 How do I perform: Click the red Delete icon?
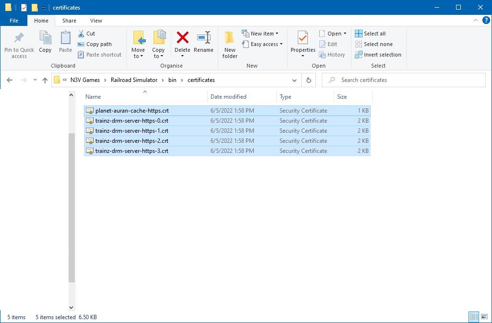coord(182,38)
